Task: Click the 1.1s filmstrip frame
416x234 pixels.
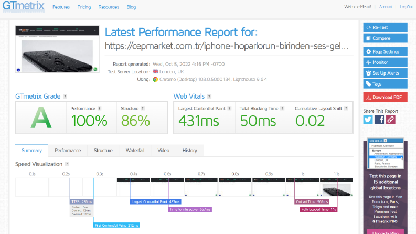Action: tap(336, 187)
